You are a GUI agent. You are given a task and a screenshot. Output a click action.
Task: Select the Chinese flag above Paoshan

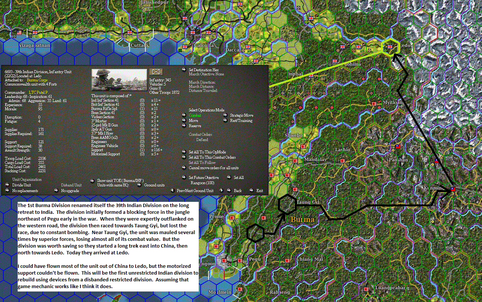pyautogui.click(x=398, y=146)
